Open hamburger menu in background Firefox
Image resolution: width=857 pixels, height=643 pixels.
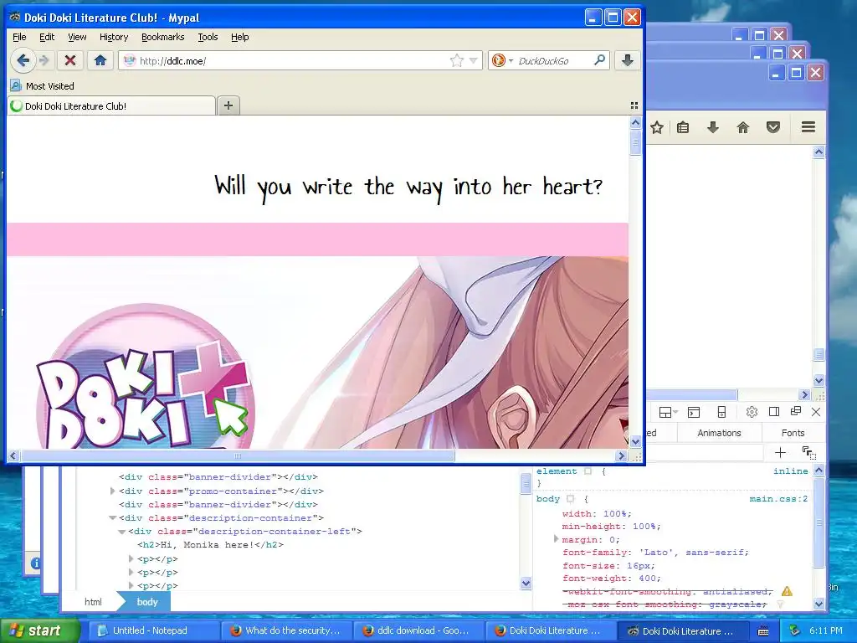click(808, 127)
